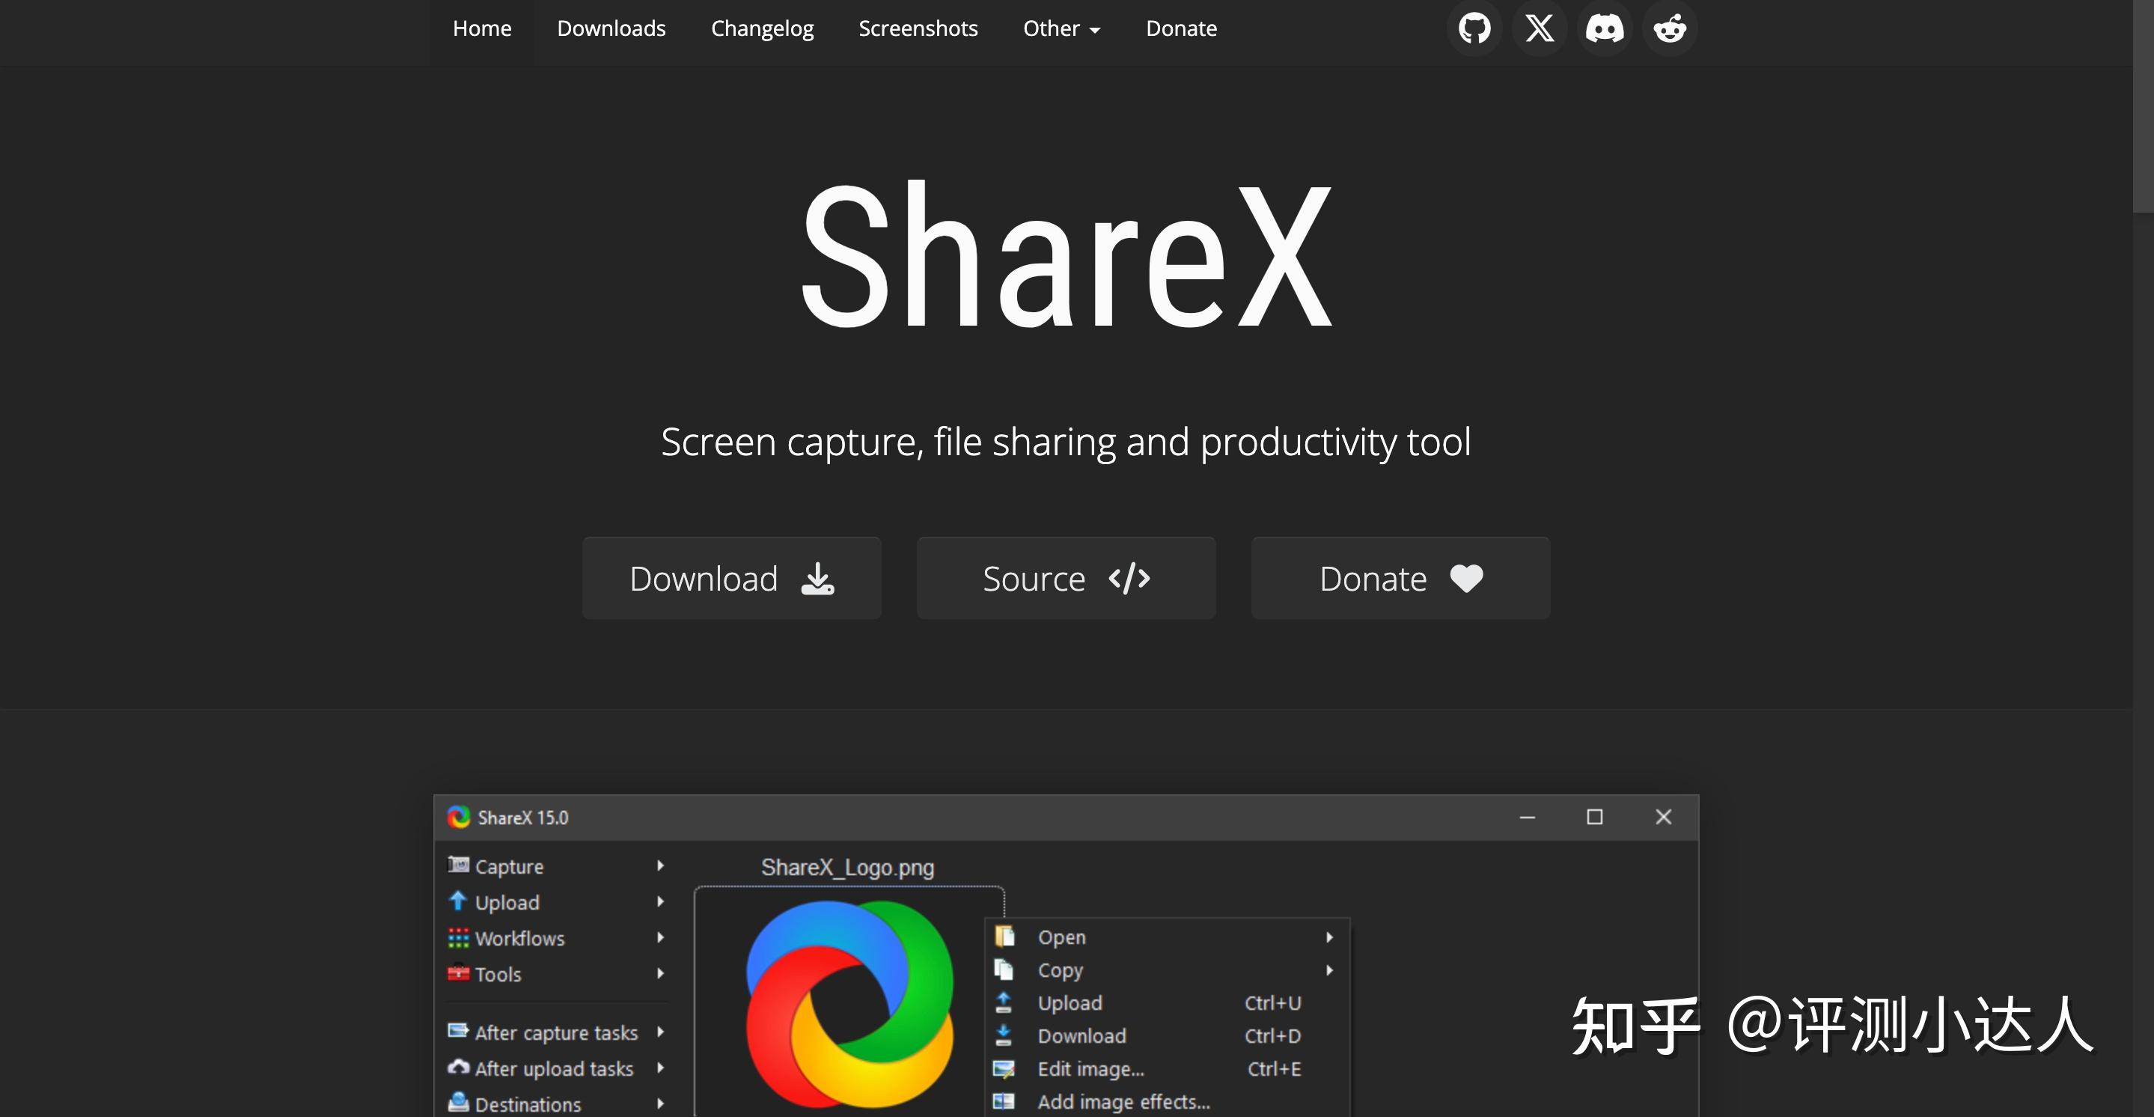Click Donate link in top navbar
Viewport: 2154px width, 1117px height.
click(x=1181, y=28)
